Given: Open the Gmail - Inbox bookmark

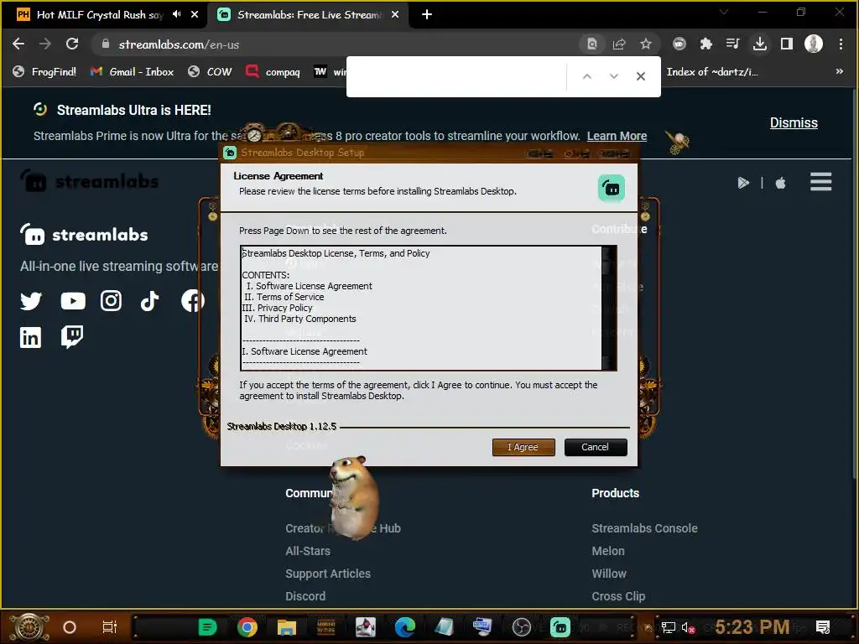Looking at the screenshot, I should click(x=132, y=72).
